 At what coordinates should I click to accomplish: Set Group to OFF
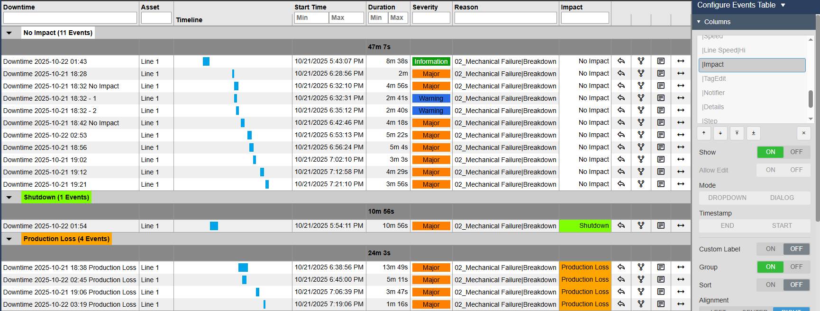coord(797,267)
